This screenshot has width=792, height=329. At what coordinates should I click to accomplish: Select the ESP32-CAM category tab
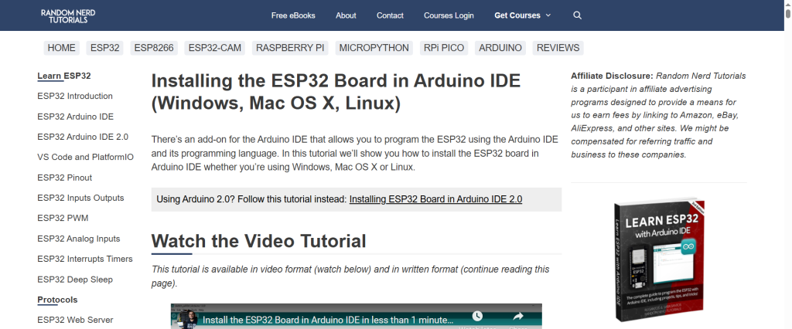(x=215, y=48)
